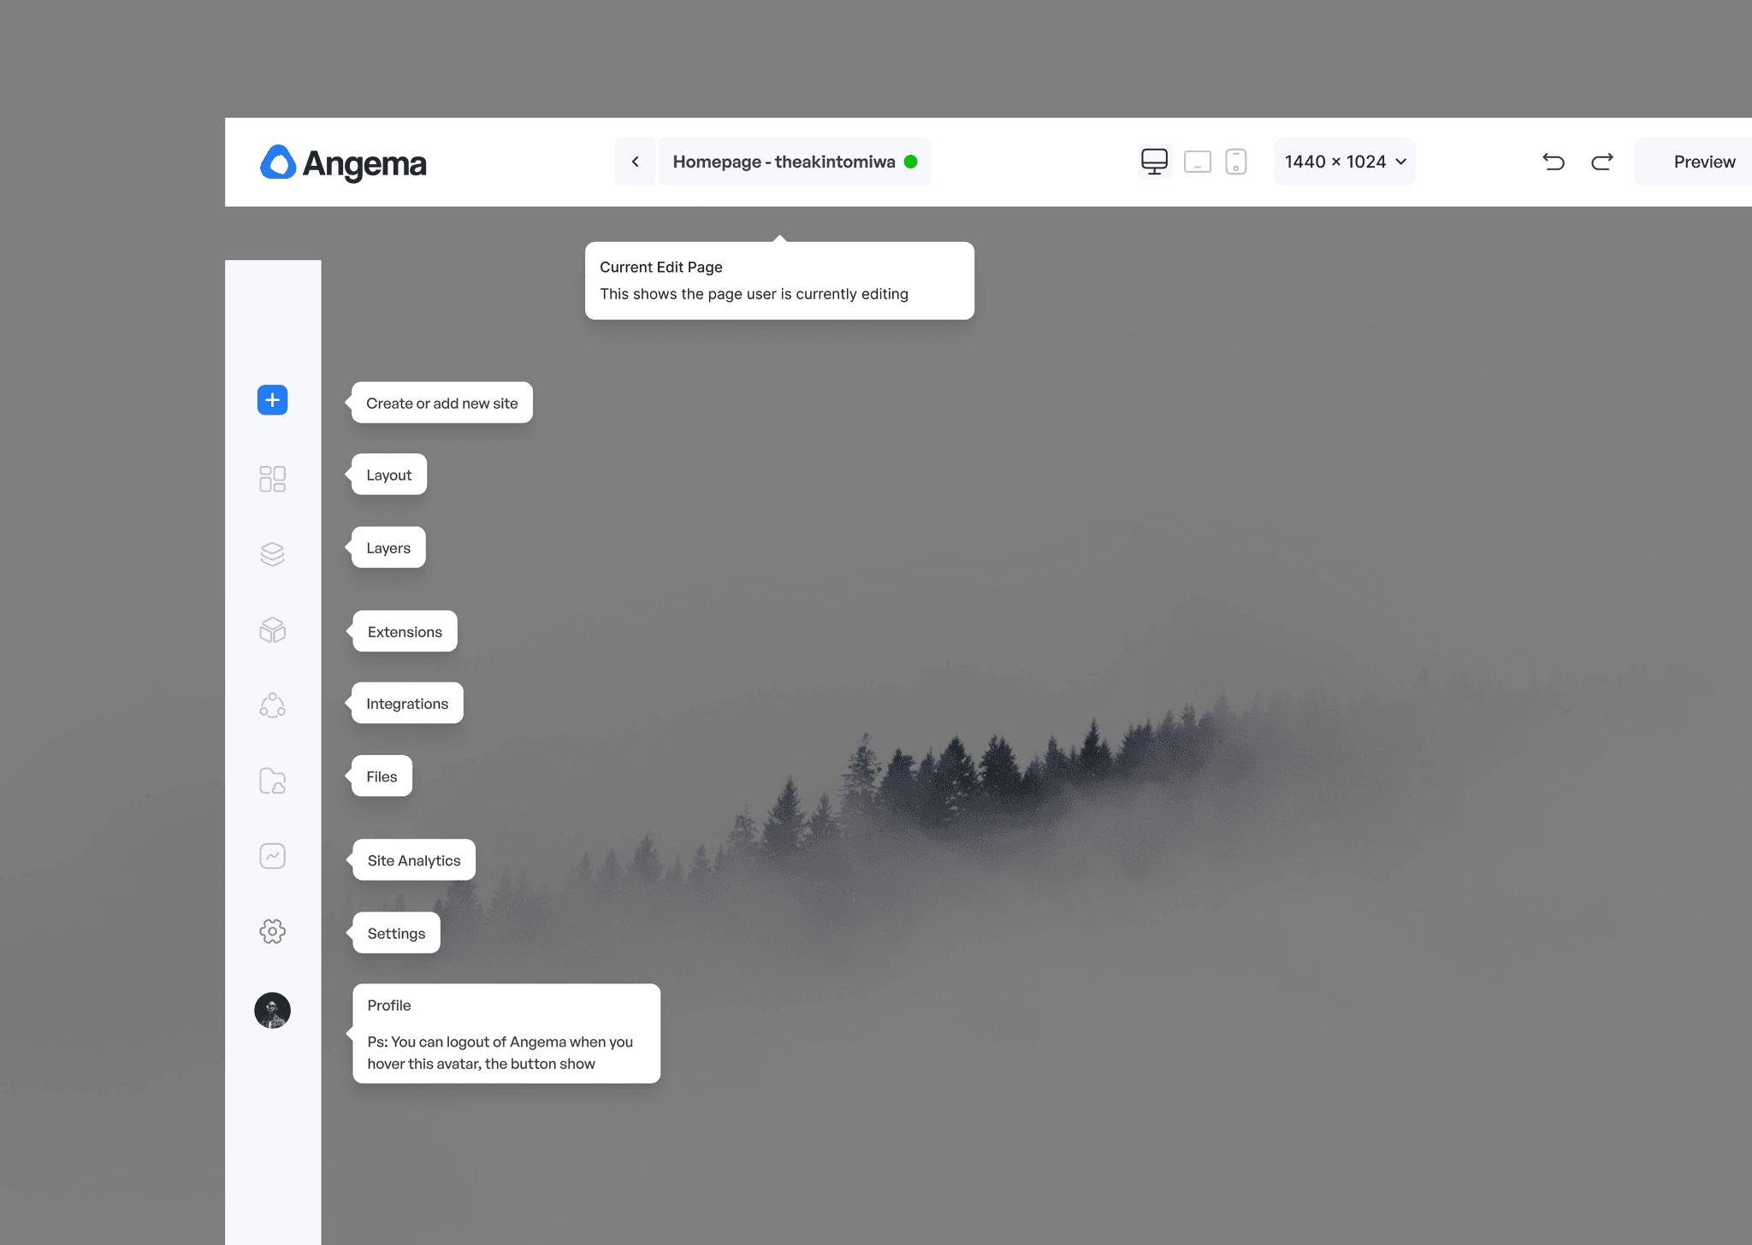Viewport: 1752px width, 1245px height.
Task: Redo the last action
Action: pyautogui.click(x=1601, y=162)
